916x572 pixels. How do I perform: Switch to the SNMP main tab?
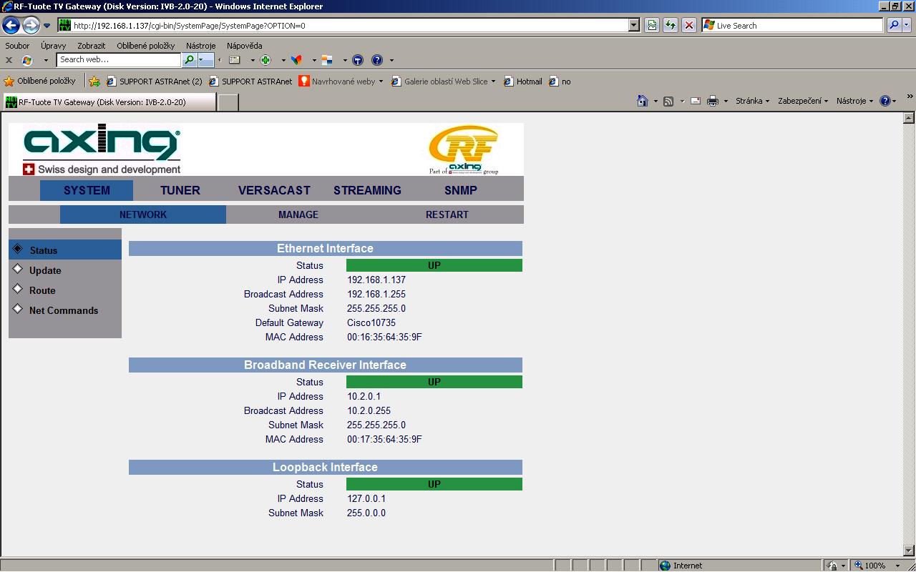click(x=460, y=190)
